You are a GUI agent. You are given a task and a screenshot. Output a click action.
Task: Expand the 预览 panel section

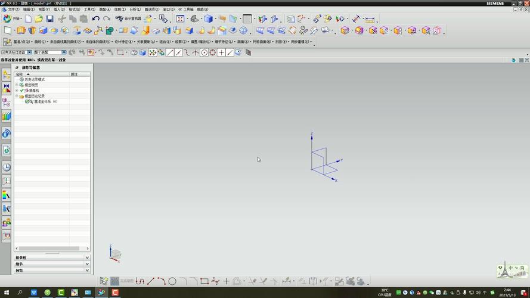tap(87, 271)
